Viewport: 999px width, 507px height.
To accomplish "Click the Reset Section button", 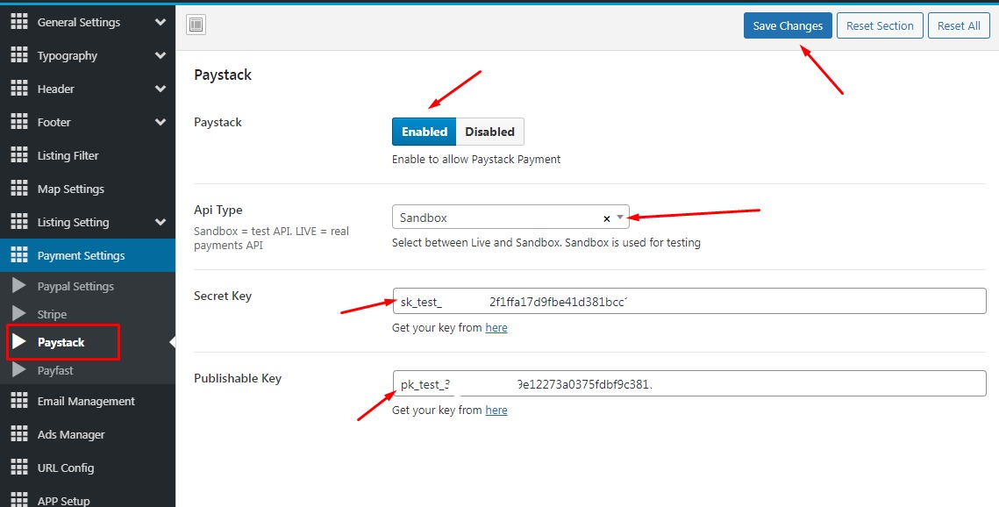I will (880, 25).
